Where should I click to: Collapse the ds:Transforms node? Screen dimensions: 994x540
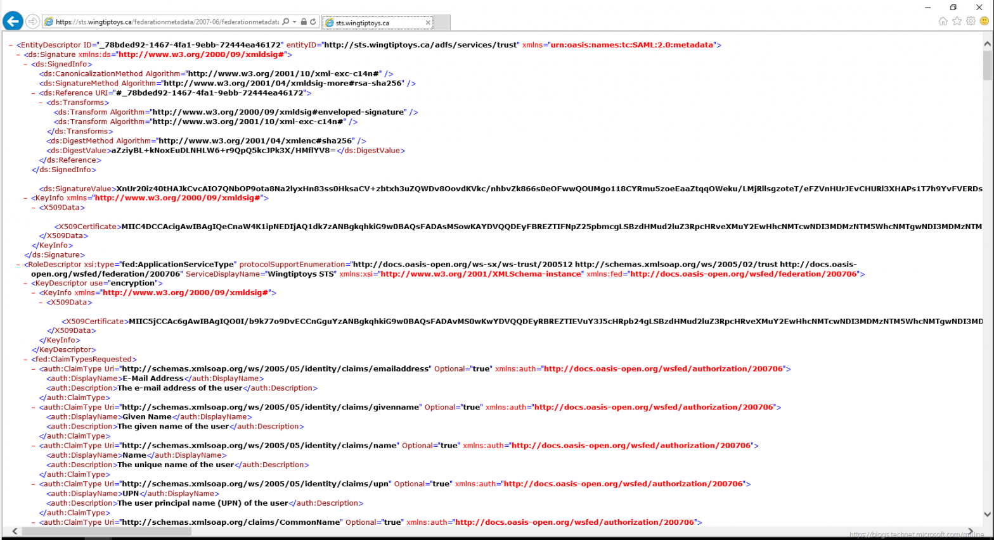[41, 103]
